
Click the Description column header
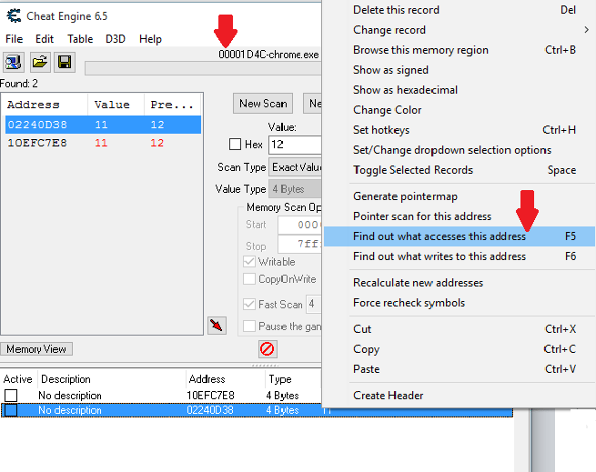[112, 379]
